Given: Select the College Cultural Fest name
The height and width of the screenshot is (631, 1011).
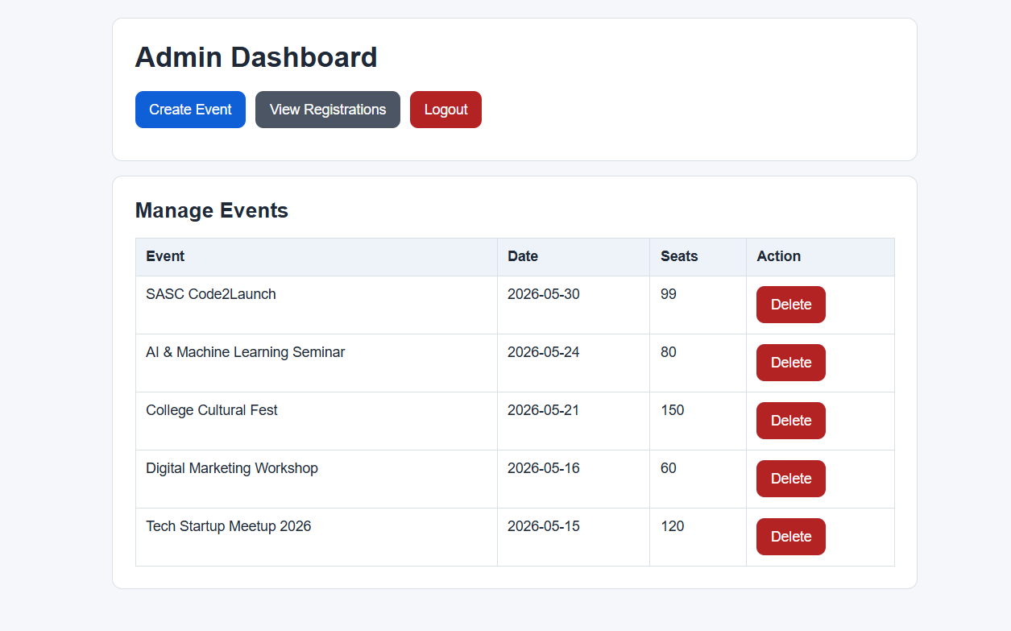Looking at the screenshot, I should pyautogui.click(x=212, y=410).
